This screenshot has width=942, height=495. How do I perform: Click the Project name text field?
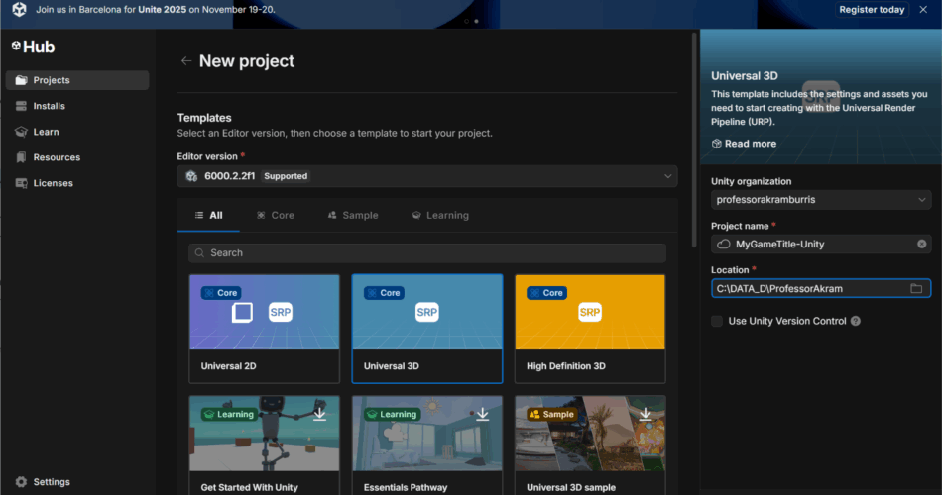821,245
